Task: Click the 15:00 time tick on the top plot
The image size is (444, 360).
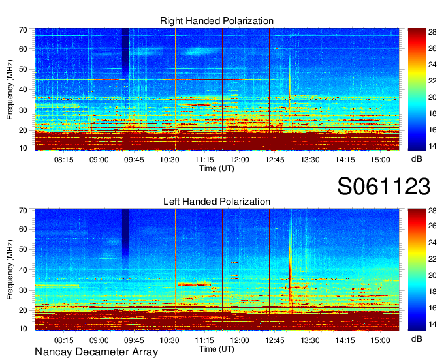Action: (x=380, y=160)
